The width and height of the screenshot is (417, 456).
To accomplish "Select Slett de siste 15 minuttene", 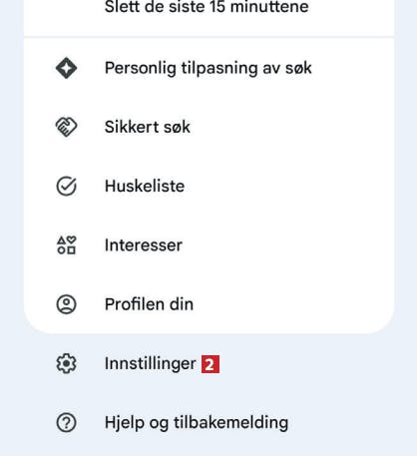I will [x=209, y=13].
